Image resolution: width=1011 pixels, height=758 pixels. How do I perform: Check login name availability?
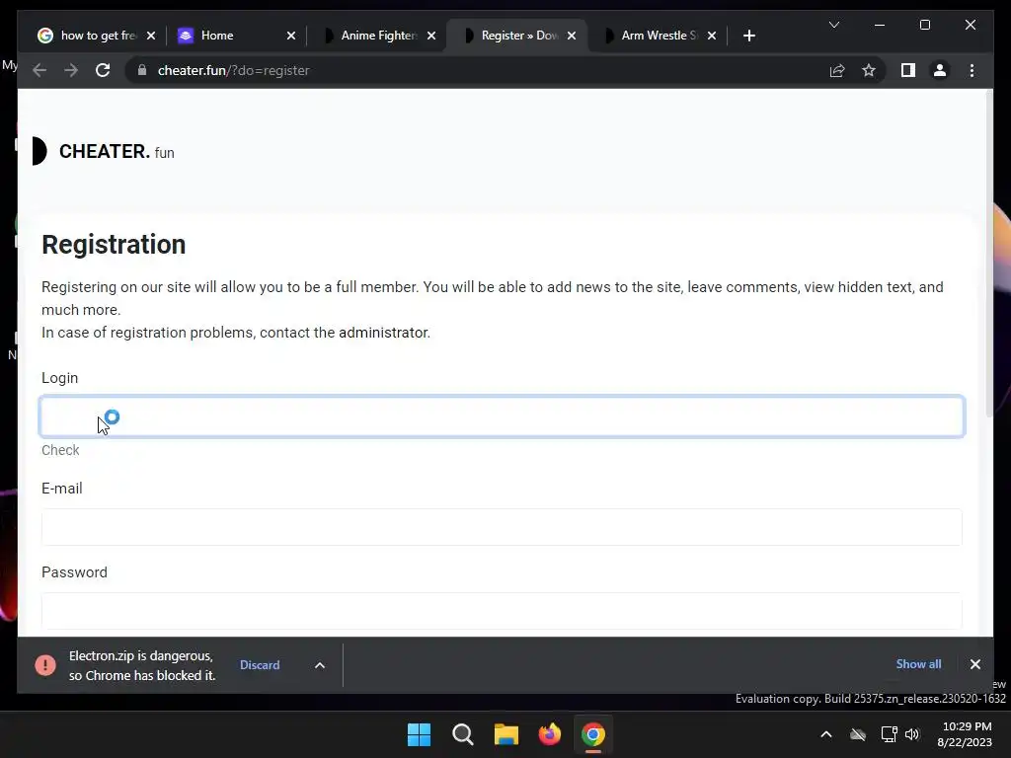point(60,450)
